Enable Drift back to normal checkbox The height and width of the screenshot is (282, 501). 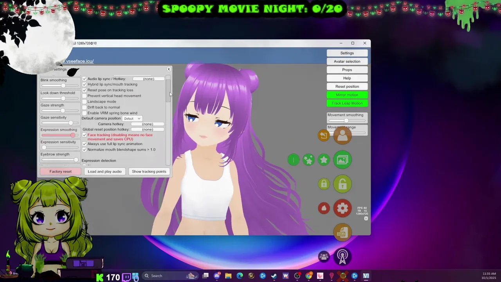84,107
